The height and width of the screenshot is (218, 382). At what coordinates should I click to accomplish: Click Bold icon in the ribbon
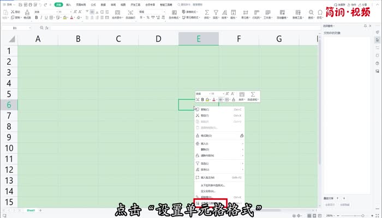37,17
